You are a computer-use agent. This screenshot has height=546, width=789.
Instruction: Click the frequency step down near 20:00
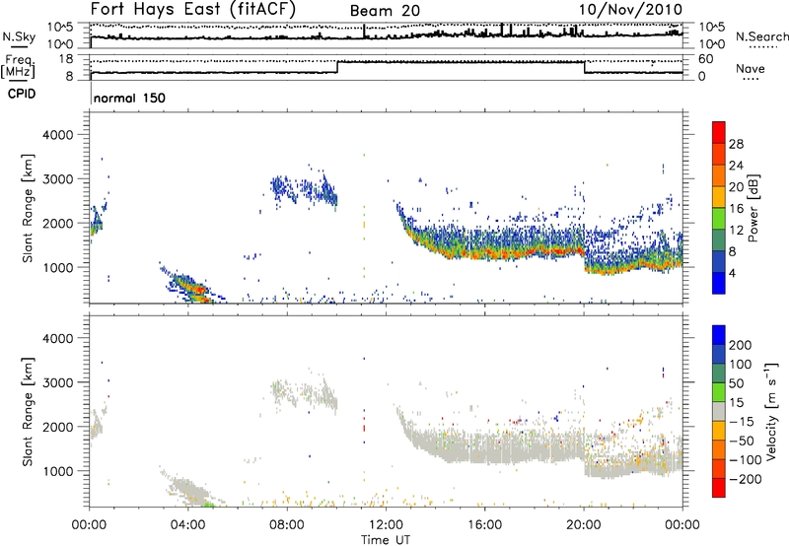[584, 67]
